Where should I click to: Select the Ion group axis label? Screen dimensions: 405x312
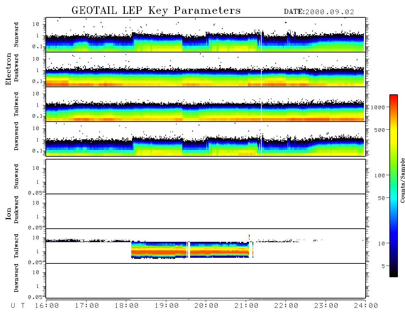click(x=8, y=213)
